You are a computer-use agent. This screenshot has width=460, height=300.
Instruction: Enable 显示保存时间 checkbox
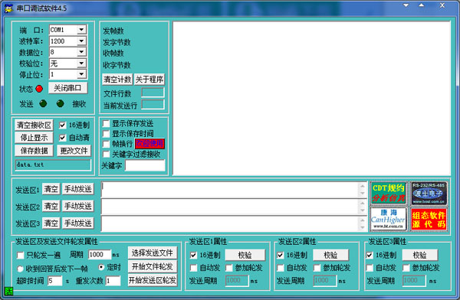point(107,134)
